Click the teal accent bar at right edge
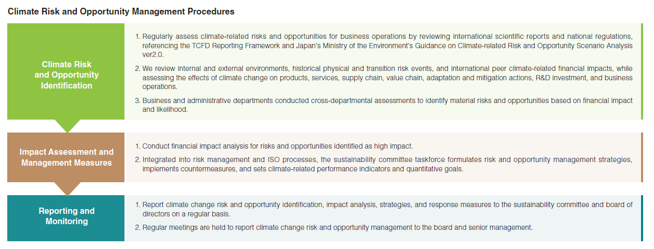 tap(642, 218)
